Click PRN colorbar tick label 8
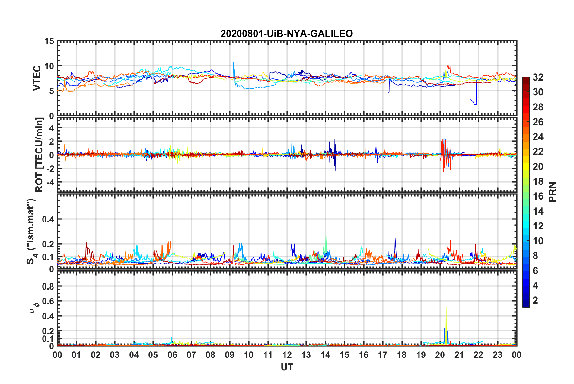574x384 pixels. [x=536, y=256]
